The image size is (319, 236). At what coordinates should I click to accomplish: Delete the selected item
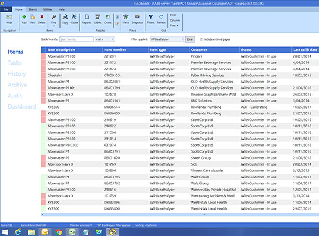click(42, 19)
